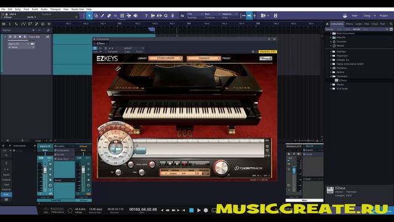Collapse the Toontrack folder

point(331,76)
